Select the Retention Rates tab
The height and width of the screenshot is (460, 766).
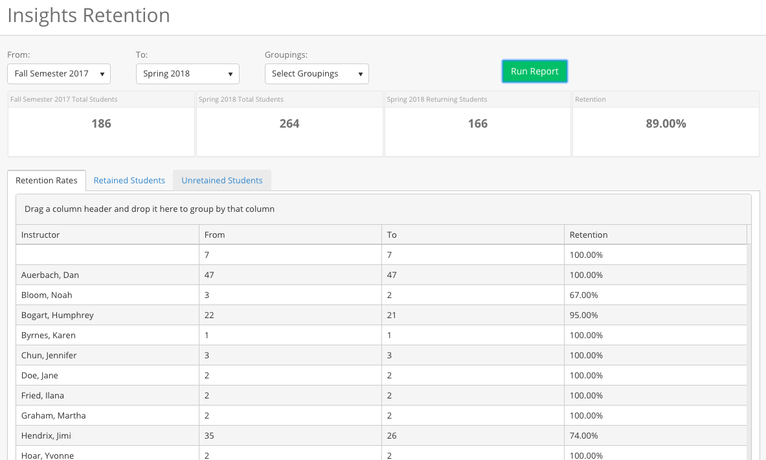point(46,181)
